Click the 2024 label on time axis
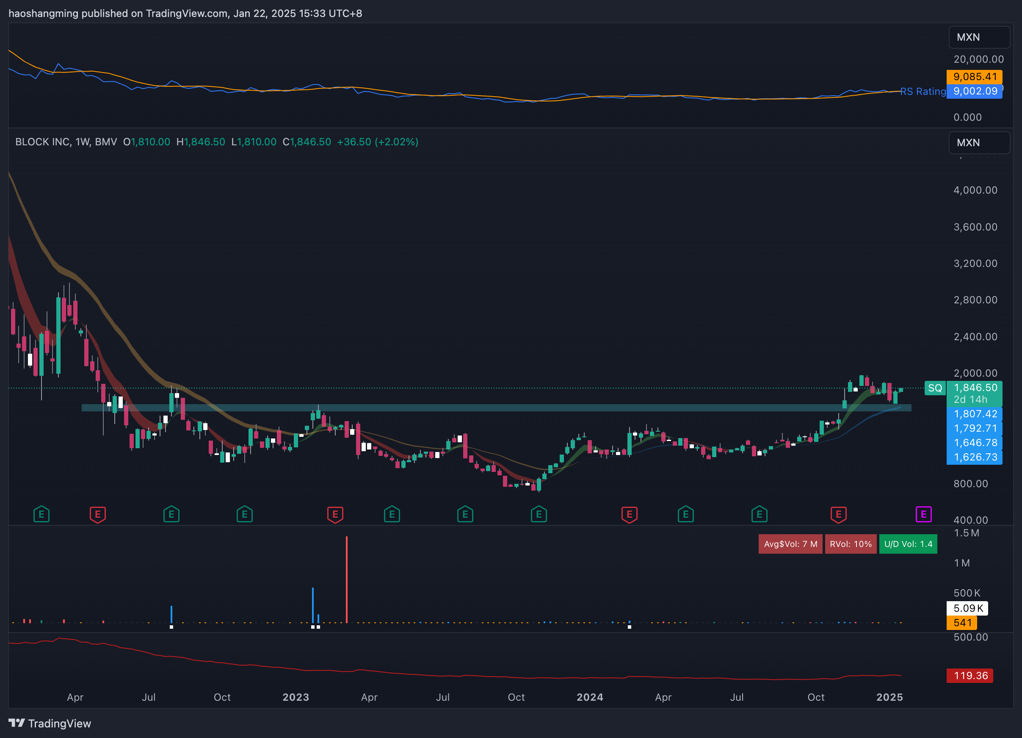 [x=589, y=697]
